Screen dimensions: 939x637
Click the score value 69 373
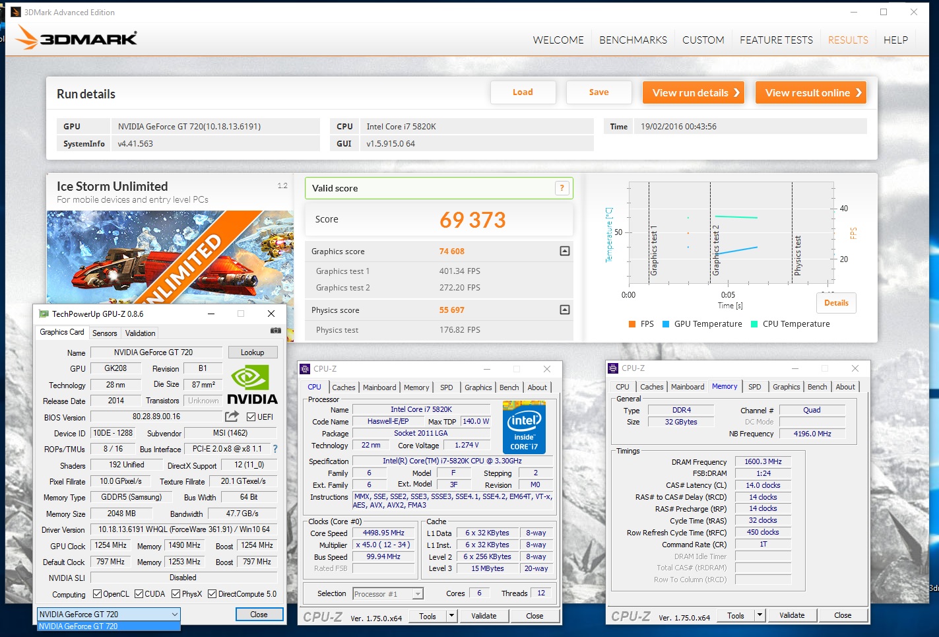click(x=472, y=220)
